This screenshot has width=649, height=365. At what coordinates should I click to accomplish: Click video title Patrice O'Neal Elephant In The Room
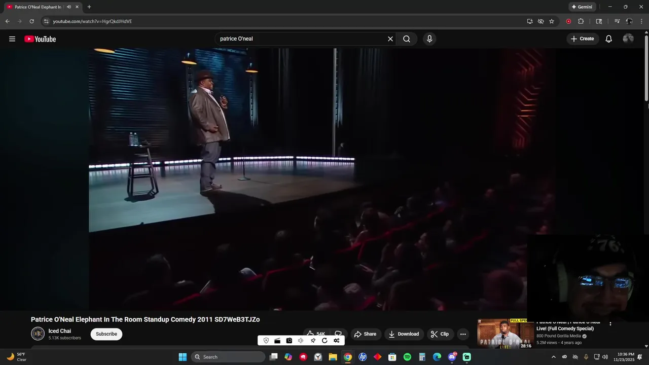(x=145, y=319)
